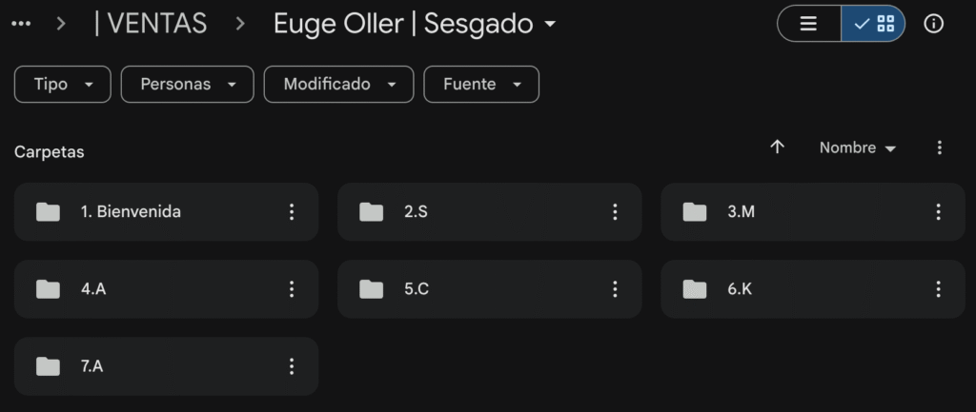
Task: Expand the Tipo filter dropdown
Action: tap(63, 84)
